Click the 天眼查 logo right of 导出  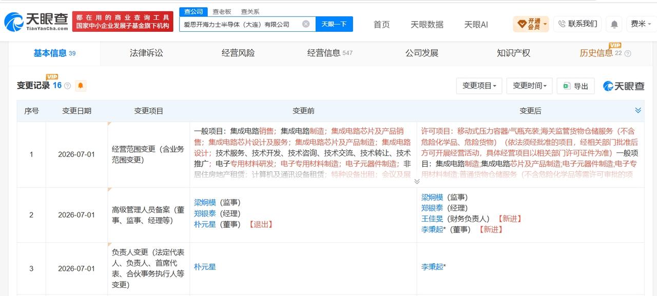624,86
